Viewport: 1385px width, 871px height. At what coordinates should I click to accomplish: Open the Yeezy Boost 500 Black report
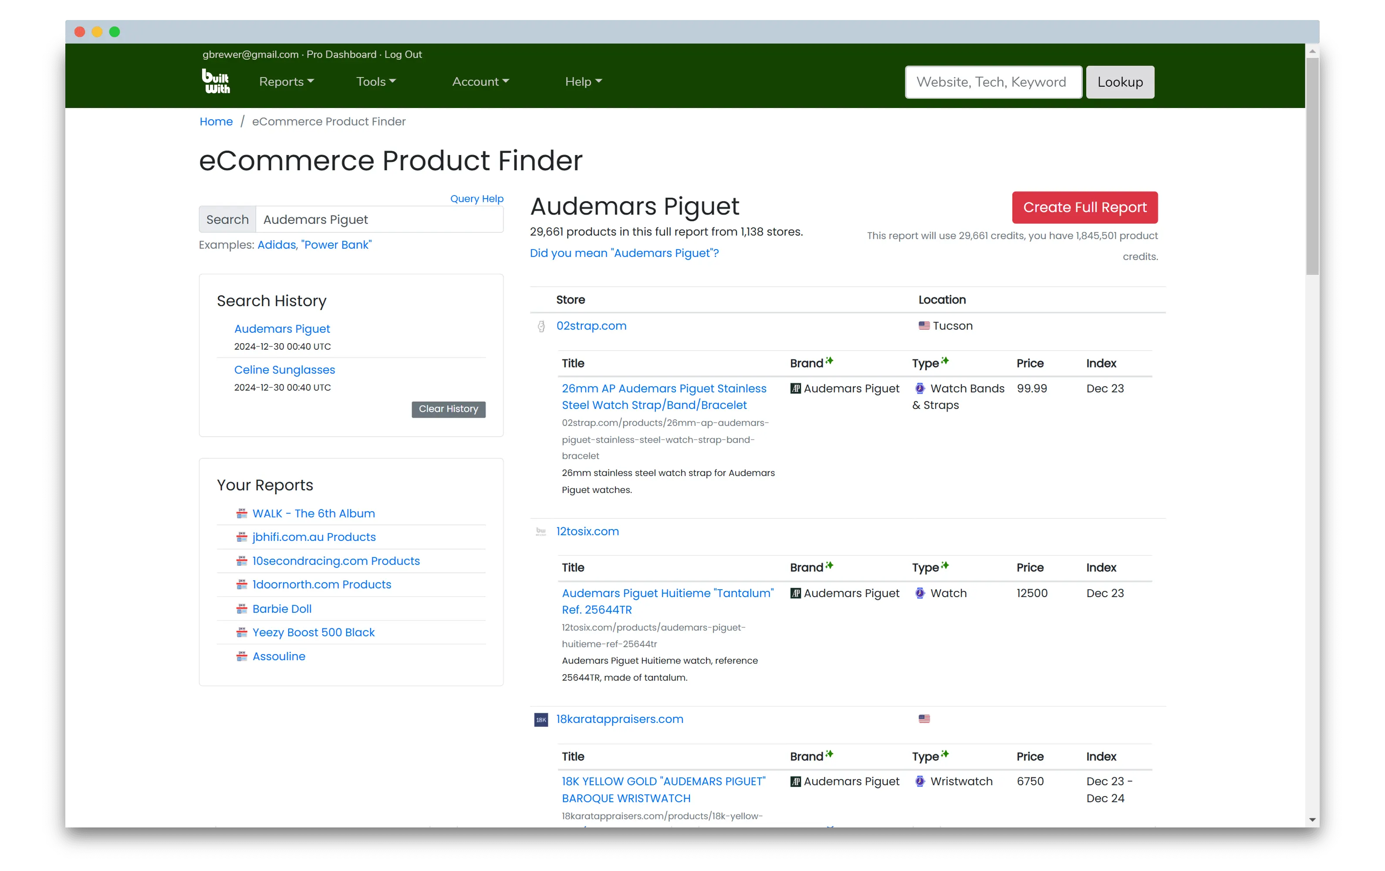(314, 631)
